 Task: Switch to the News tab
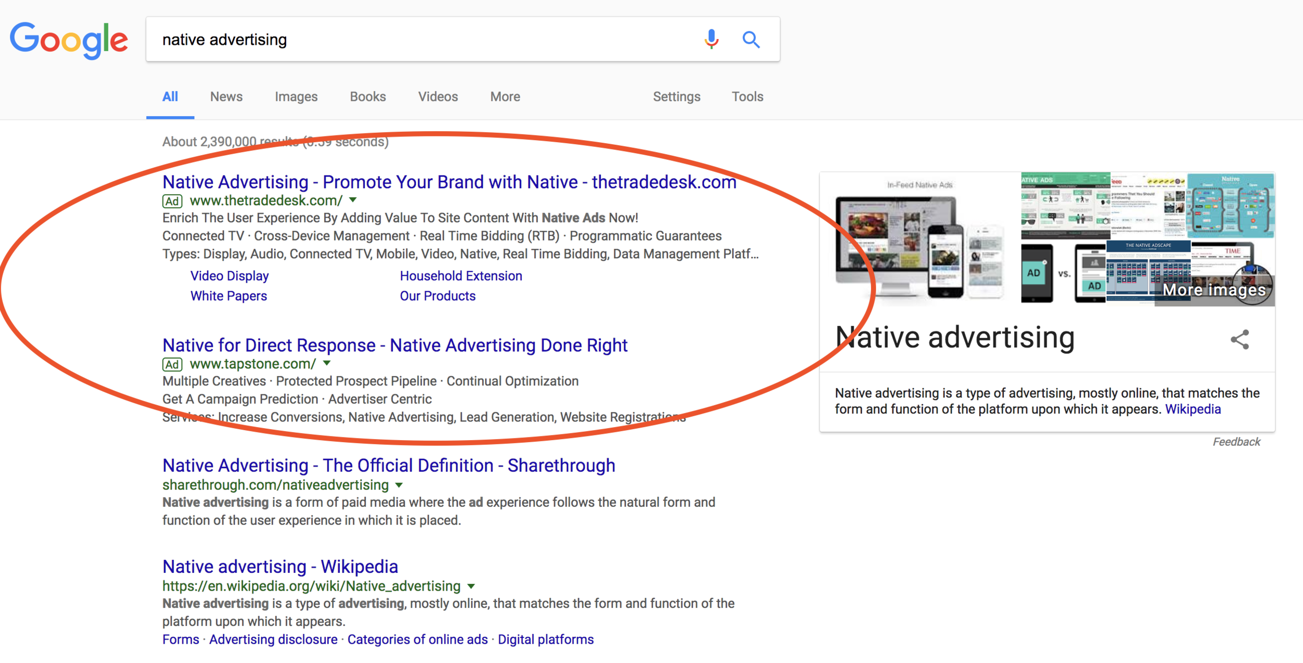coord(226,96)
